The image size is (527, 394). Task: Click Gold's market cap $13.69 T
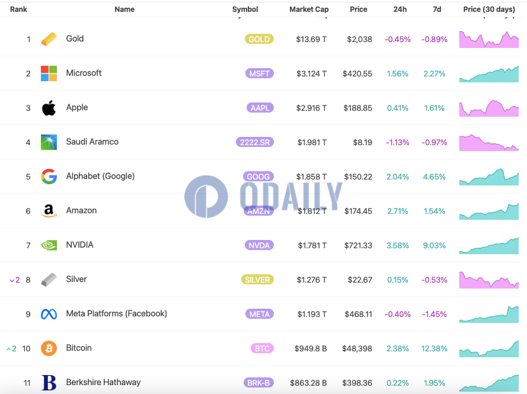click(x=311, y=39)
